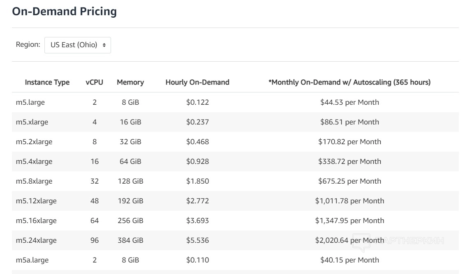Click the $1,011.78 per Month value
465x274 pixels.
point(349,201)
